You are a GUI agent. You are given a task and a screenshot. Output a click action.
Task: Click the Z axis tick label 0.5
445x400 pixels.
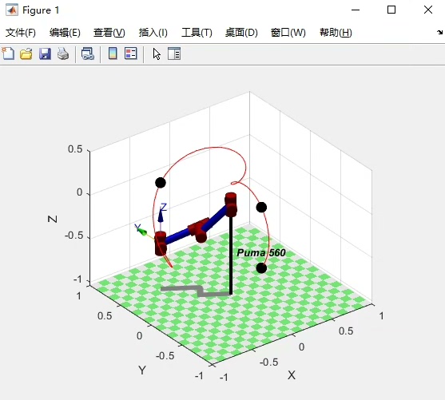tap(75, 149)
